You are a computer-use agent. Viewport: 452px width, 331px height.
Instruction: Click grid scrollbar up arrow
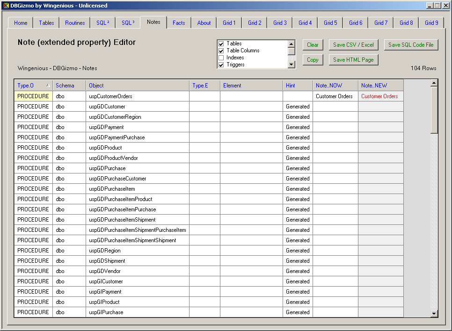coord(434,83)
